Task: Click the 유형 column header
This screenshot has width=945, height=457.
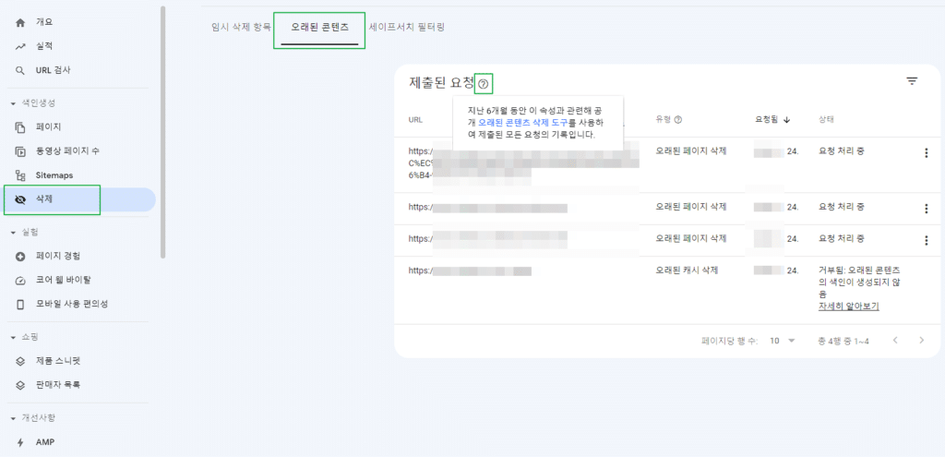Action: pyautogui.click(x=663, y=119)
